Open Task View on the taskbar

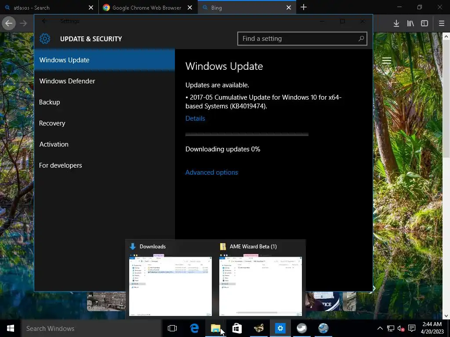[172, 328]
